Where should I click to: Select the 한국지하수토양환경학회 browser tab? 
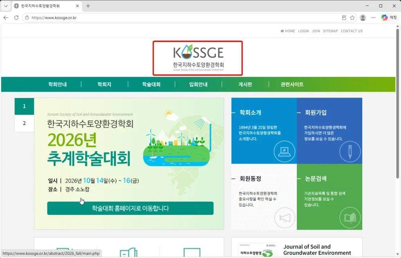(47, 6)
